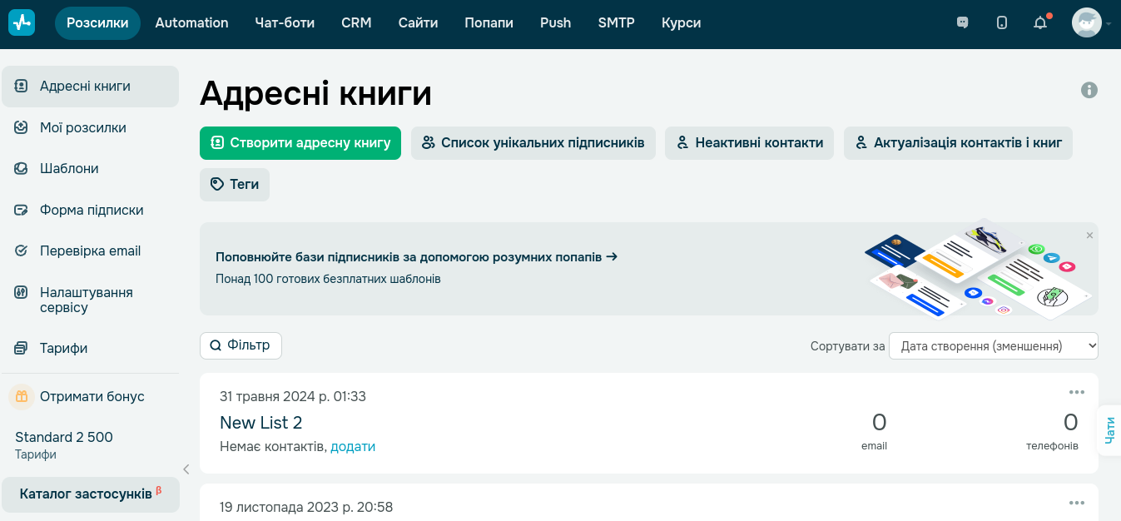The width and height of the screenshot is (1121, 521).
Task: Click the 'додати' link under New List 2
Action: (353, 446)
